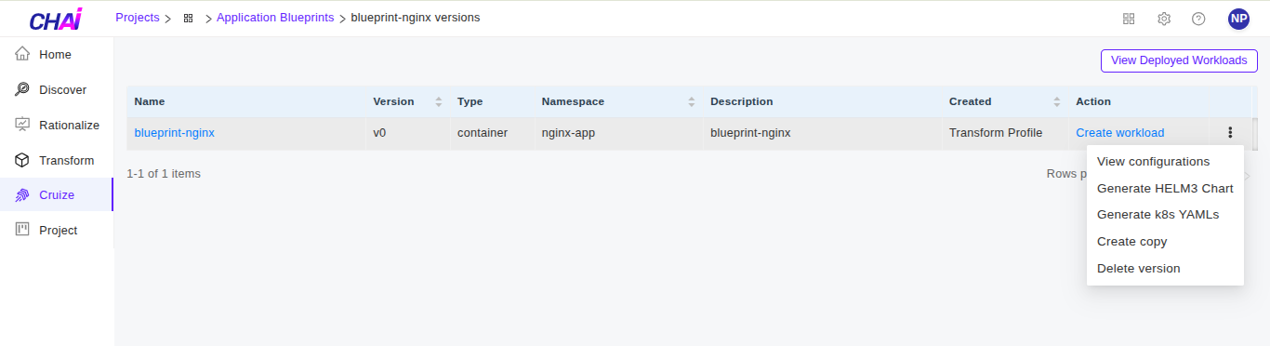This screenshot has height=346, width=1270.
Task: Open the Cruize sidebar item
Action: [x=56, y=195]
